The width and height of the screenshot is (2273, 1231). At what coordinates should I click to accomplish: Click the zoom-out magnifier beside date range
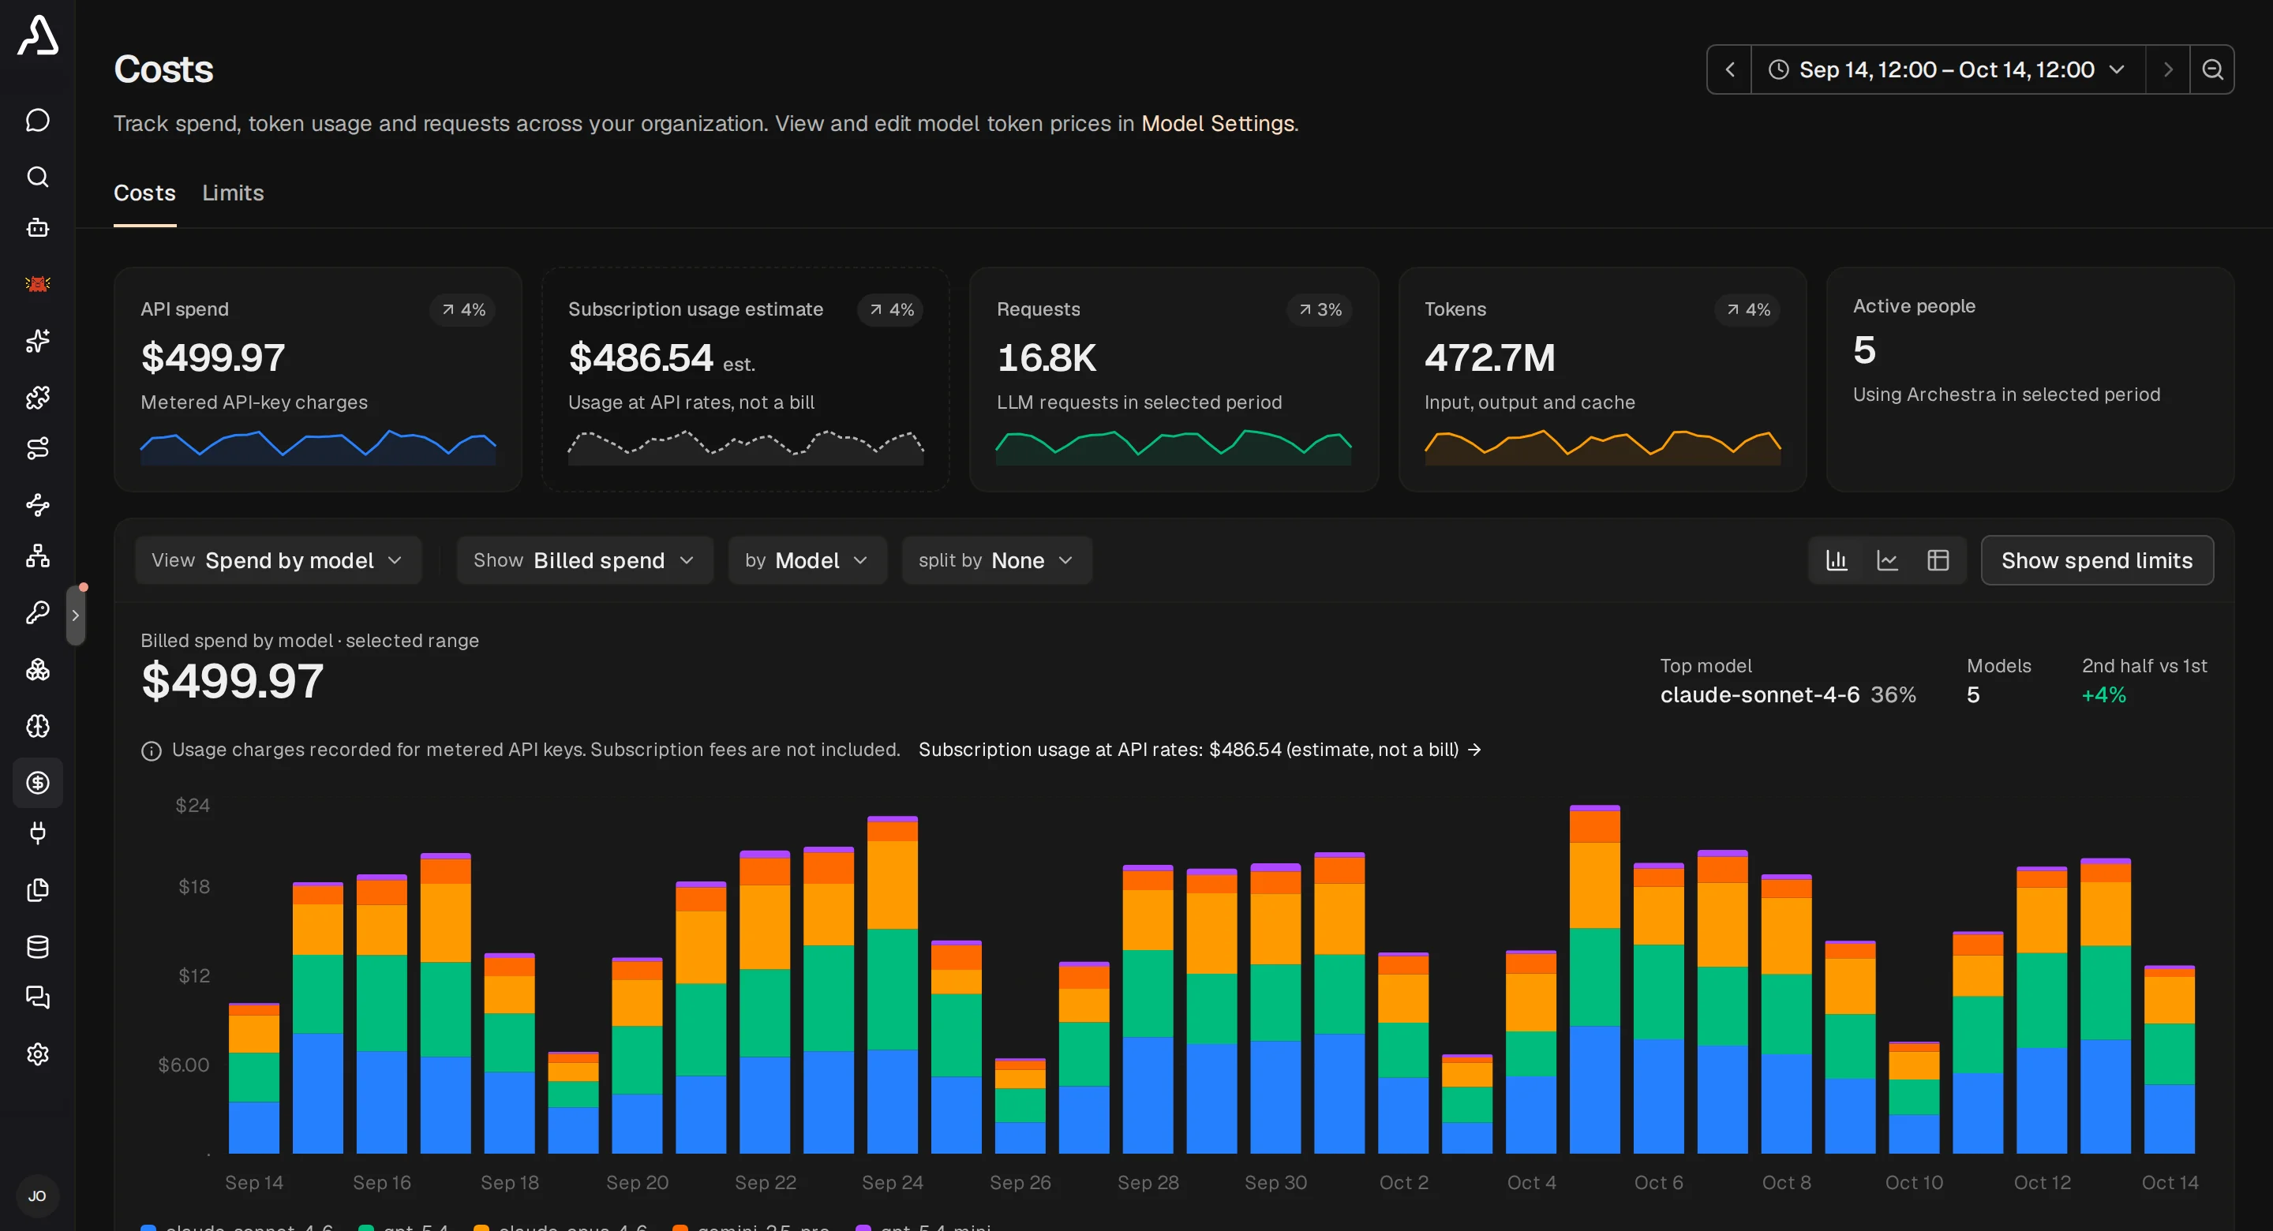2212,69
